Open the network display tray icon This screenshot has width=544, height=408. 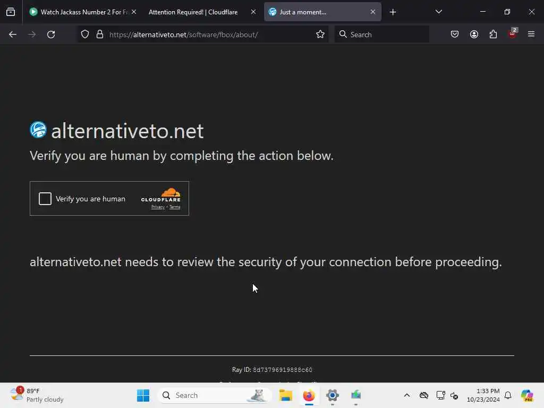point(440,395)
